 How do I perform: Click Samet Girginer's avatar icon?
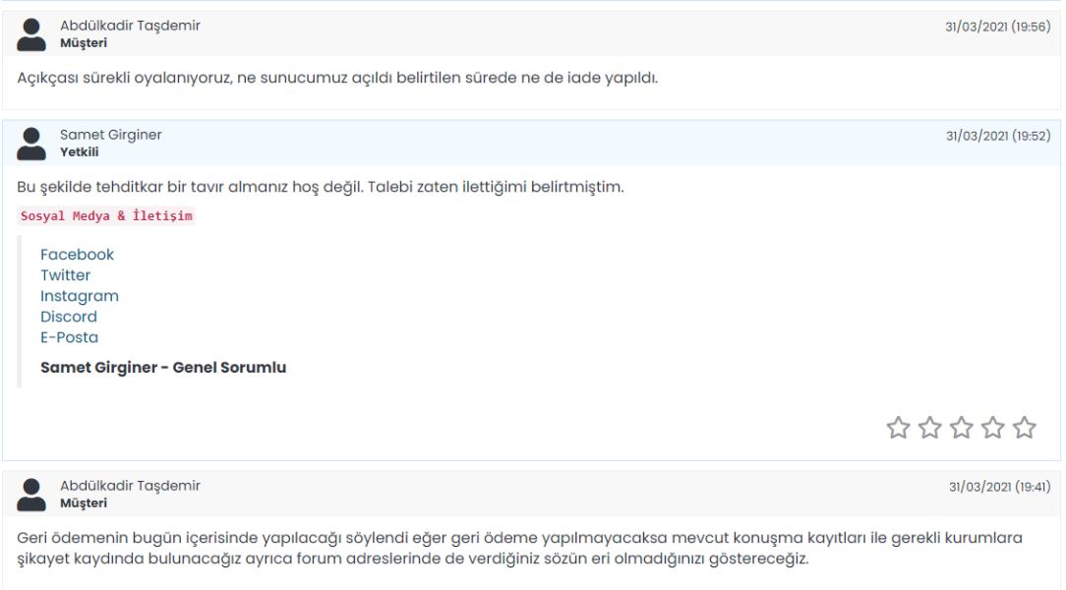coord(31,144)
